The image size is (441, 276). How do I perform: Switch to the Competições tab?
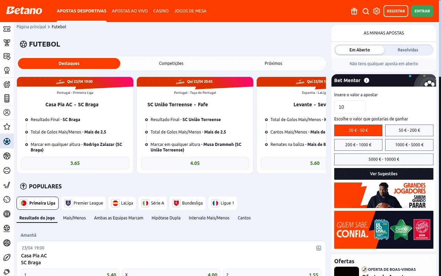pos(171,63)
